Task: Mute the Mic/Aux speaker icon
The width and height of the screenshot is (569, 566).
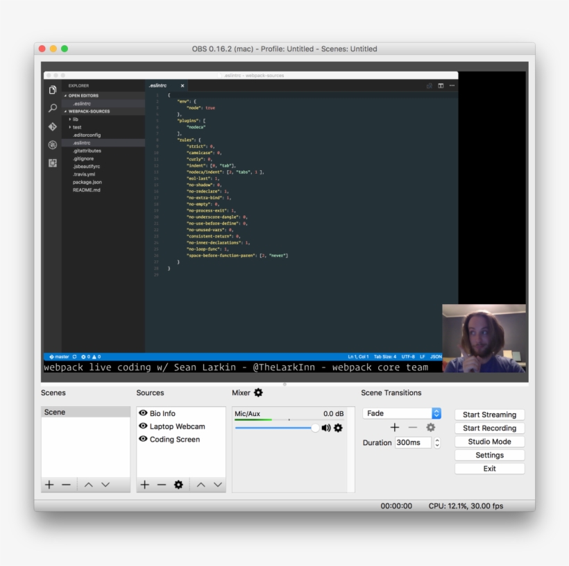Action: click(326, 428)
